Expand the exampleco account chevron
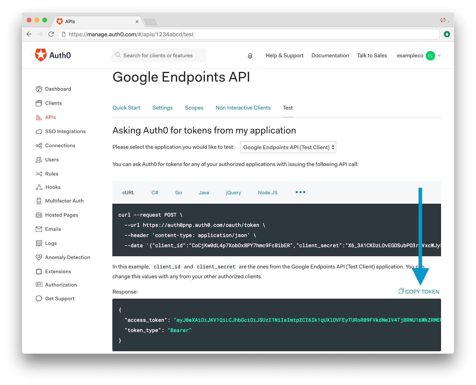The image size is (476, 385). (439, 55)
